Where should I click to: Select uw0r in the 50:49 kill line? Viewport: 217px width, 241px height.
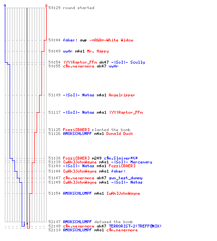[68, 51]
